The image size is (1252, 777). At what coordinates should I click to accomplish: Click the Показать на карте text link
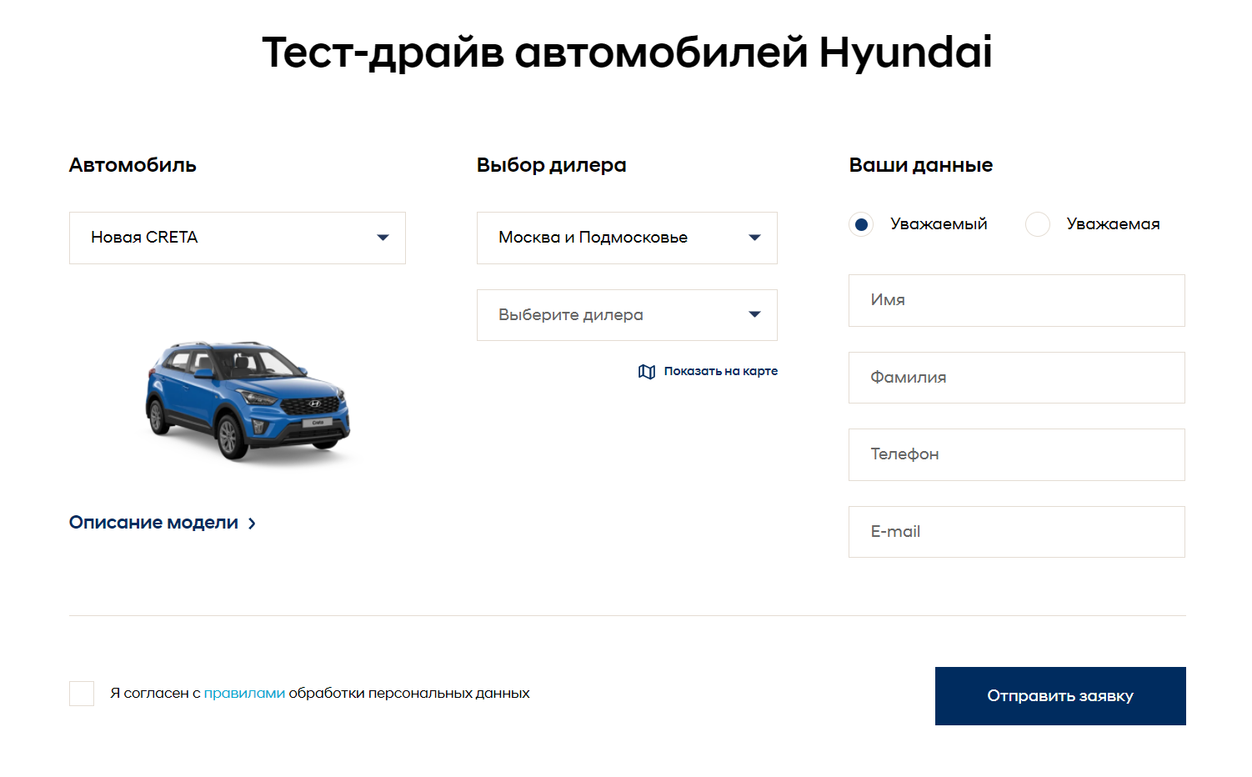coord(720,372)
